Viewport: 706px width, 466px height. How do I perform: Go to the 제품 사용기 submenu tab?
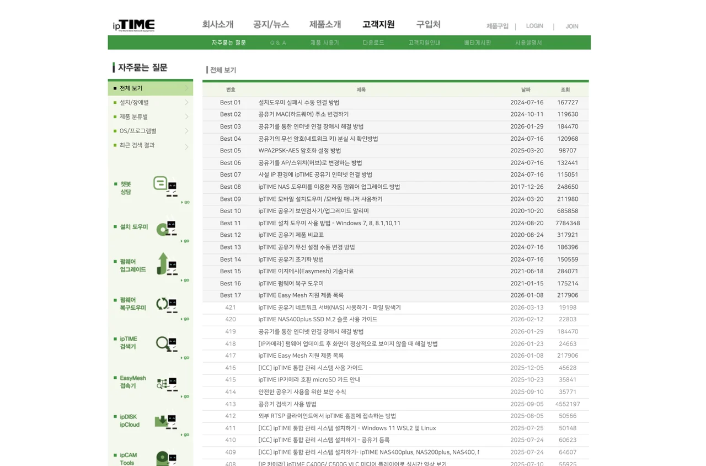click(325, 43)
